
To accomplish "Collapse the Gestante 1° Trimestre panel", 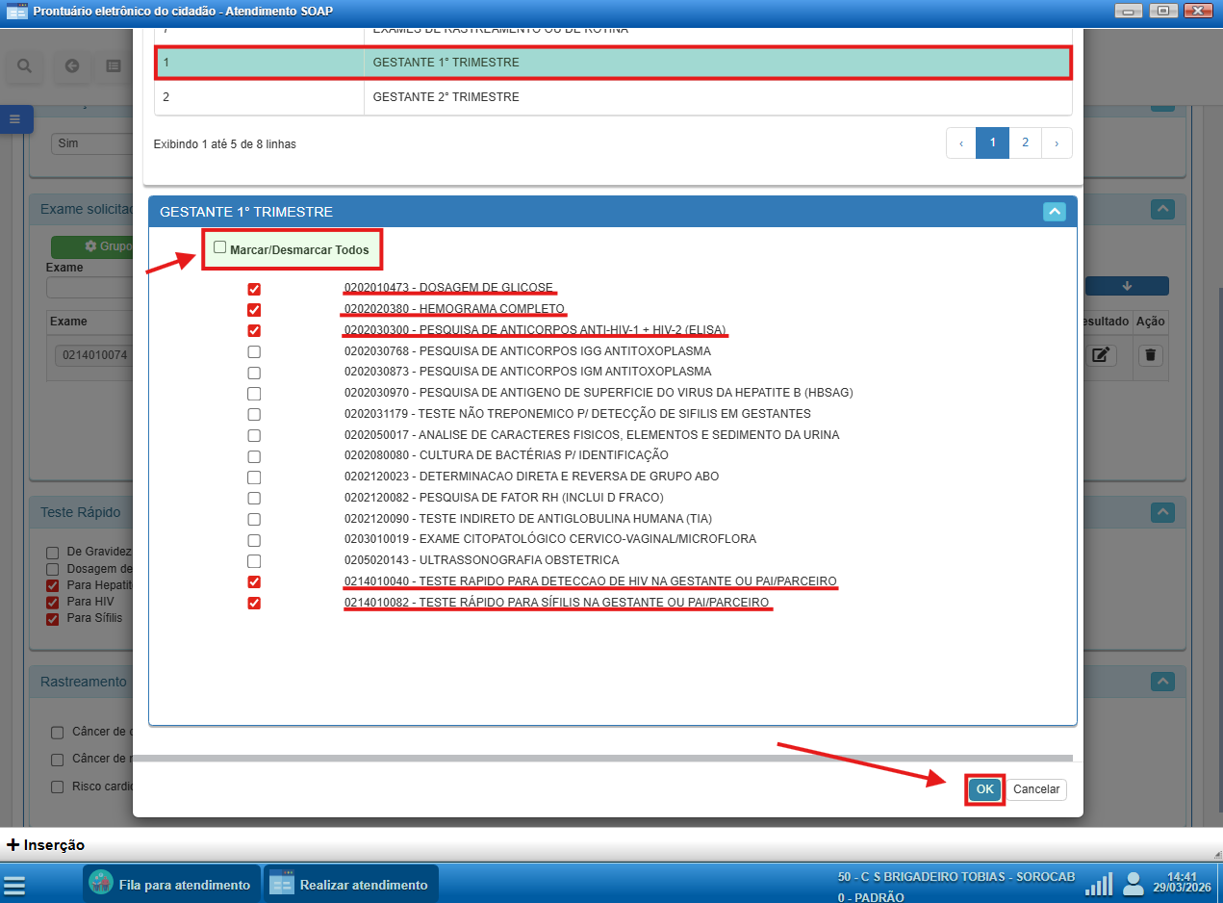I will pyautogui.click(x=1055, y=212).
